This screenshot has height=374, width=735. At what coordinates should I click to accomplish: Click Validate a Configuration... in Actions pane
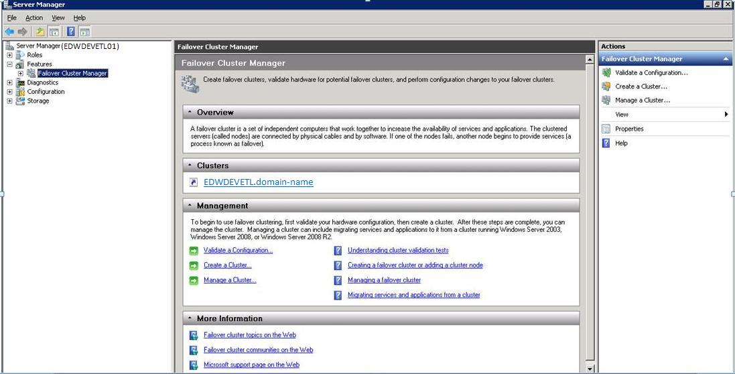pyautogui.click(x=651, y=72)
